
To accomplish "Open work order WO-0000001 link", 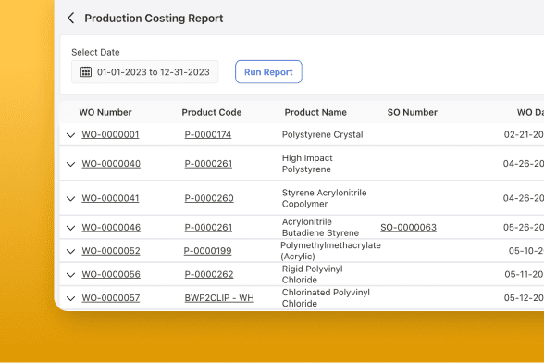I will (x=110, y=135).
